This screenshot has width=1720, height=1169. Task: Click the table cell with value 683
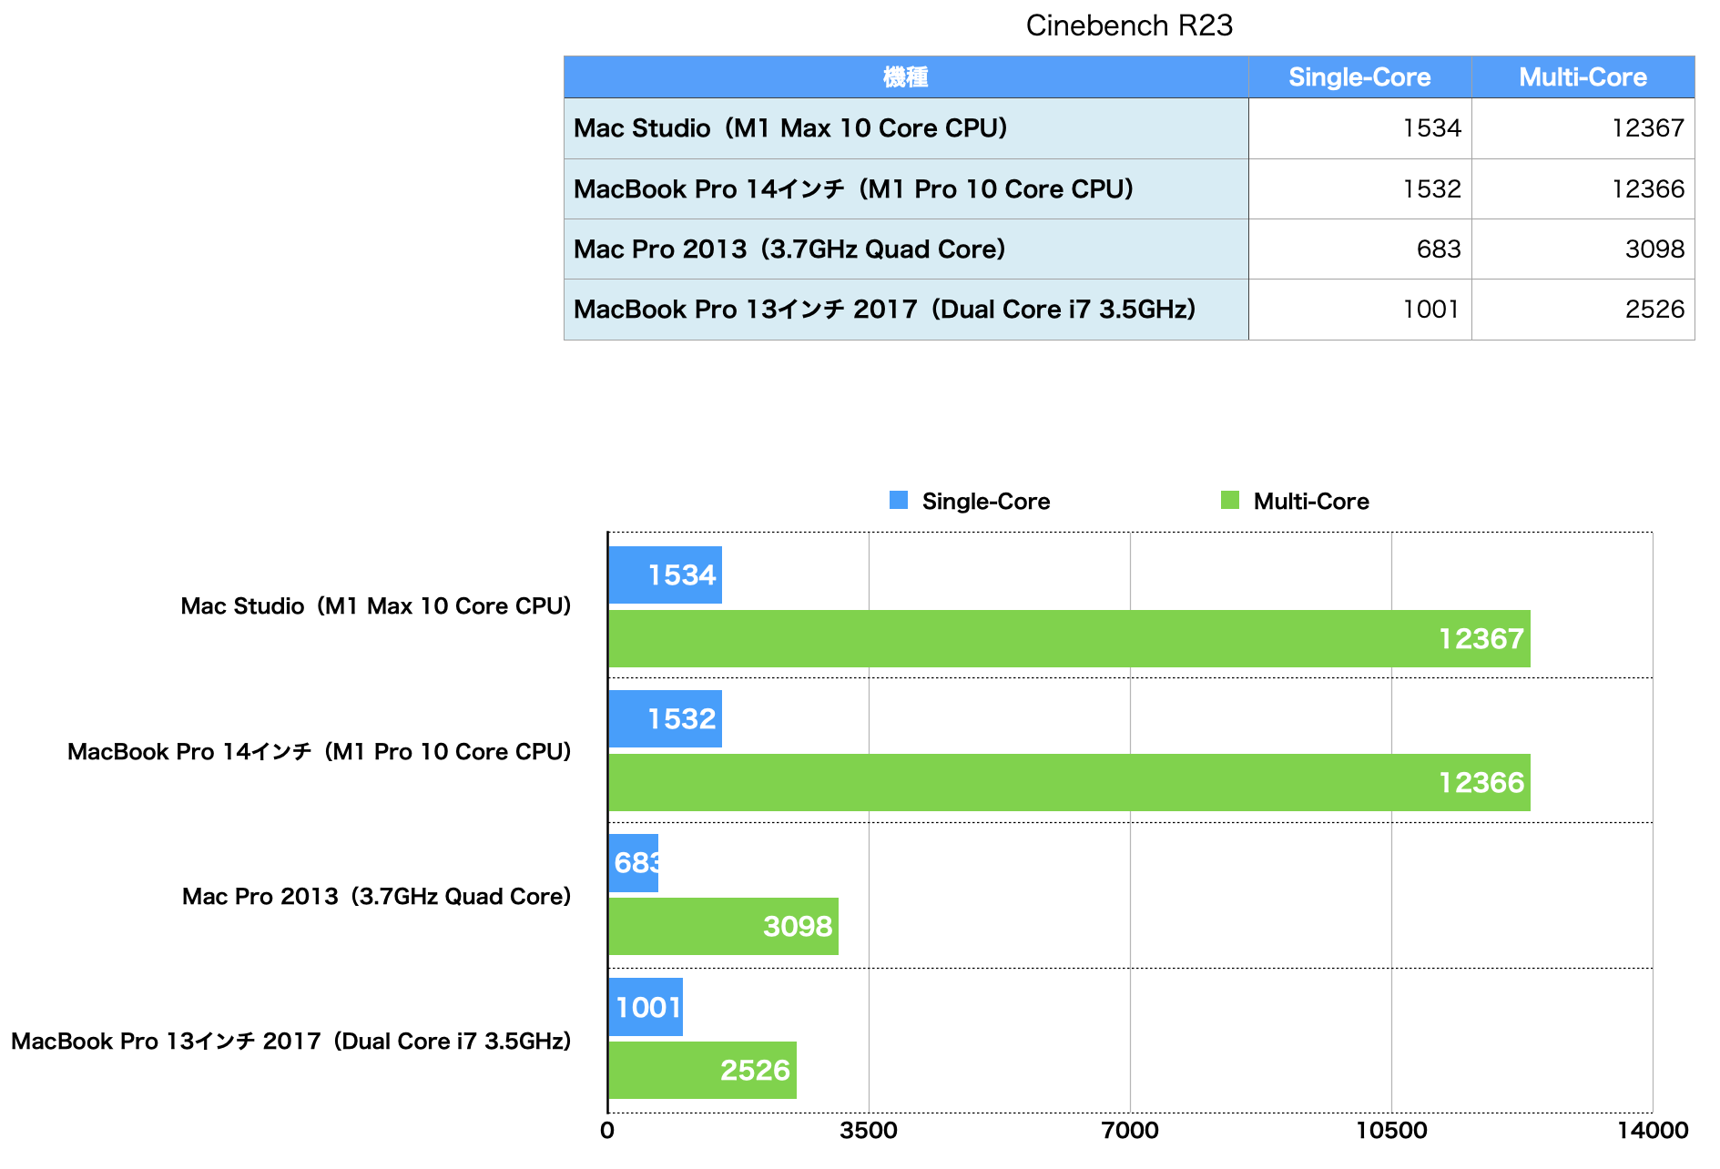click(1359, 249)
